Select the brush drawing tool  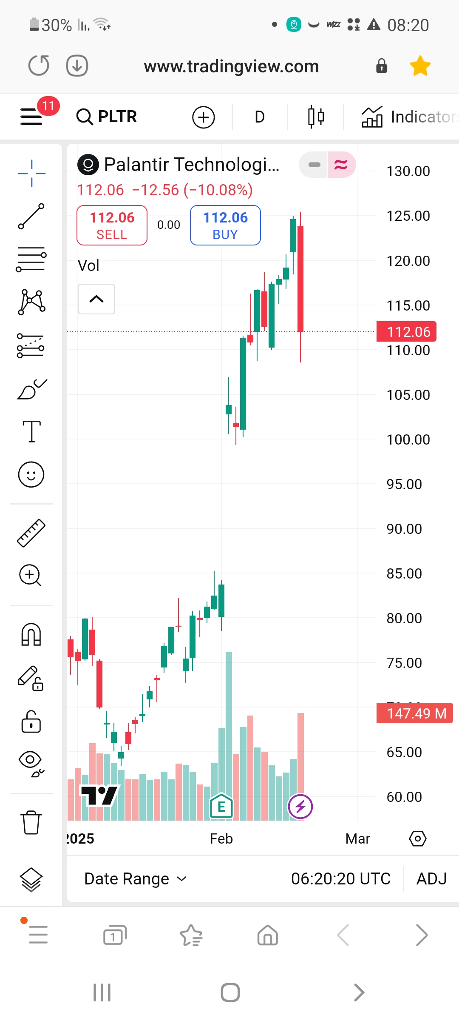(x=31, y=389)
